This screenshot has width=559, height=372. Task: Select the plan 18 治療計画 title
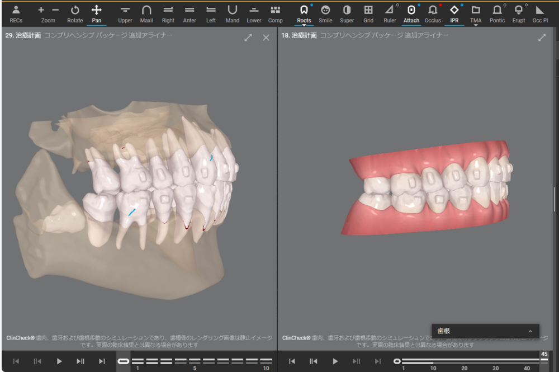point(299,35)
